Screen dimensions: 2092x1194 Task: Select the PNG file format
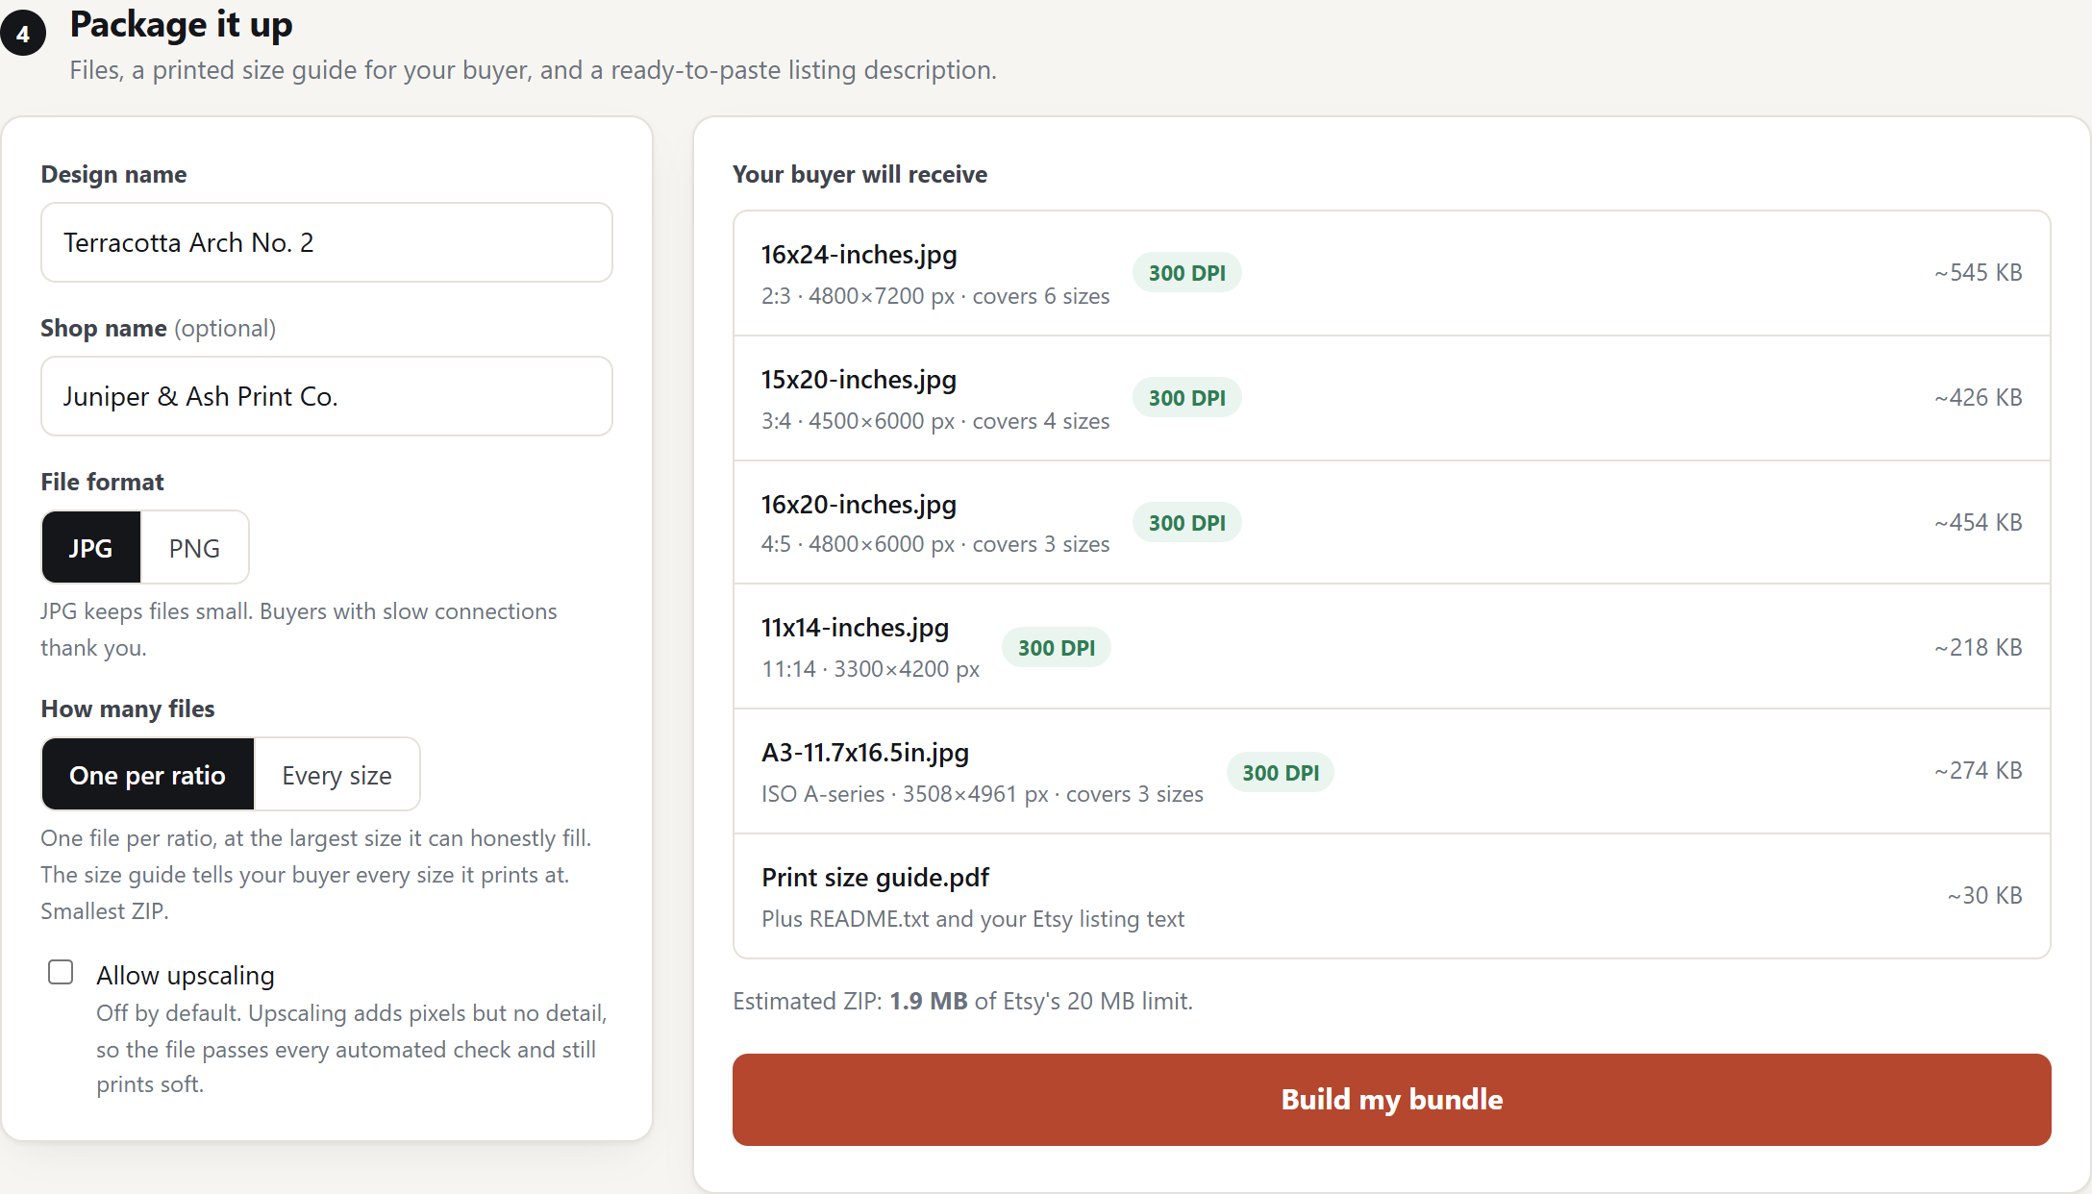pyautogui.click(x=194, y=548)
